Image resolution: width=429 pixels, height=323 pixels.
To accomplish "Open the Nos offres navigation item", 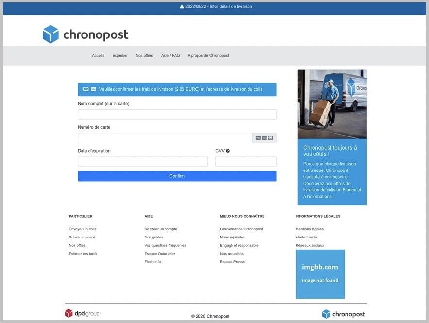I will click(x=144, y=55).
